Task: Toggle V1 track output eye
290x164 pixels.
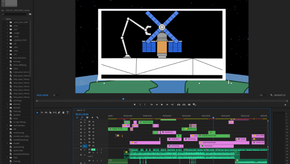Action: coord(93,146)
